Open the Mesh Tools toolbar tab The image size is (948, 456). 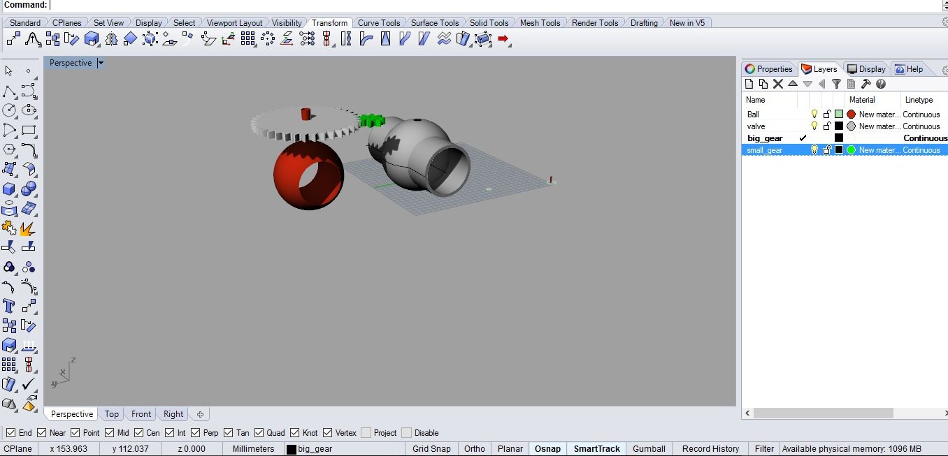(540, 23)
